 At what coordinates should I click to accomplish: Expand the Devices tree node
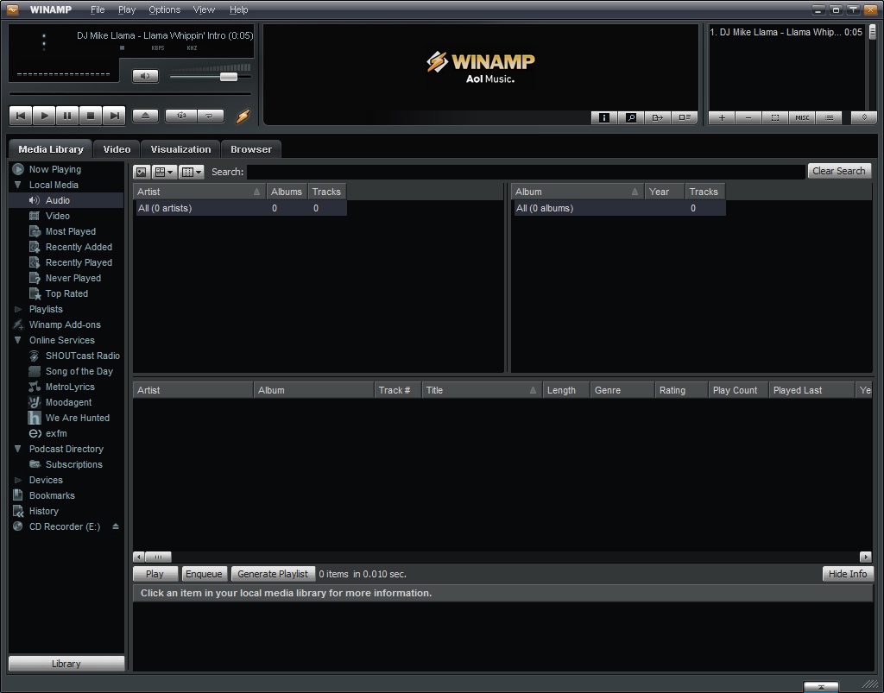(17, 480)
